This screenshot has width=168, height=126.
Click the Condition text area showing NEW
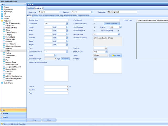click(x=107, y=66)
